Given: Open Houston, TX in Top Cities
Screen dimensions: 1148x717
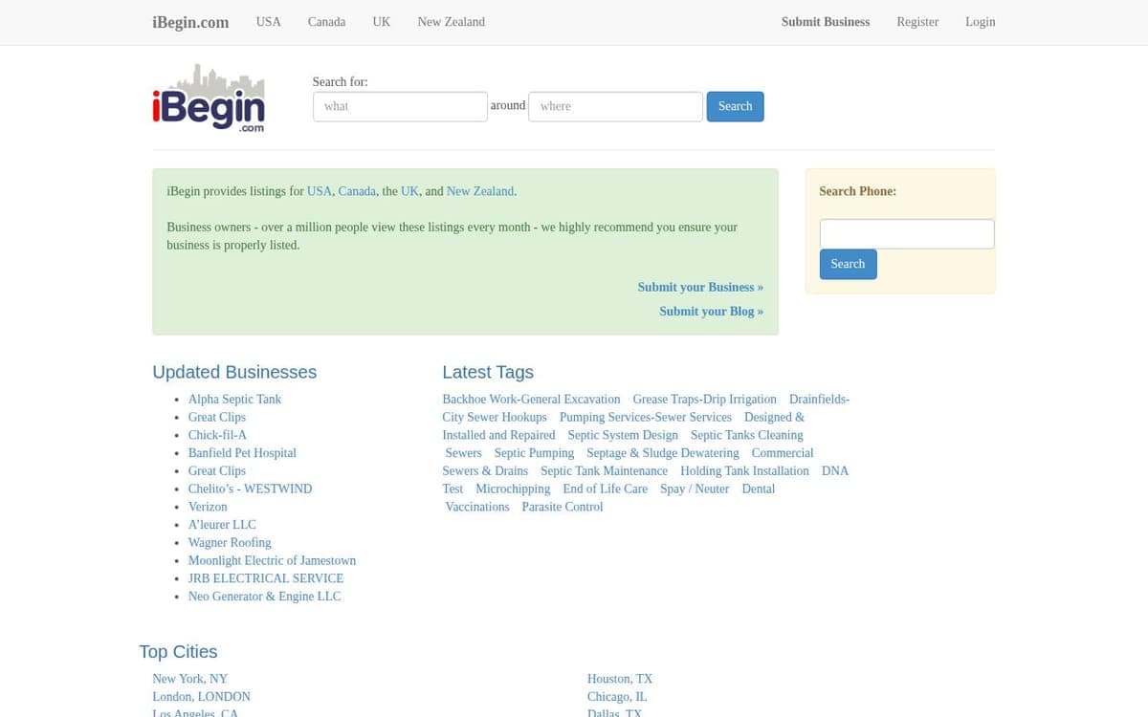Looking at the screenshot, I should 620,679.
